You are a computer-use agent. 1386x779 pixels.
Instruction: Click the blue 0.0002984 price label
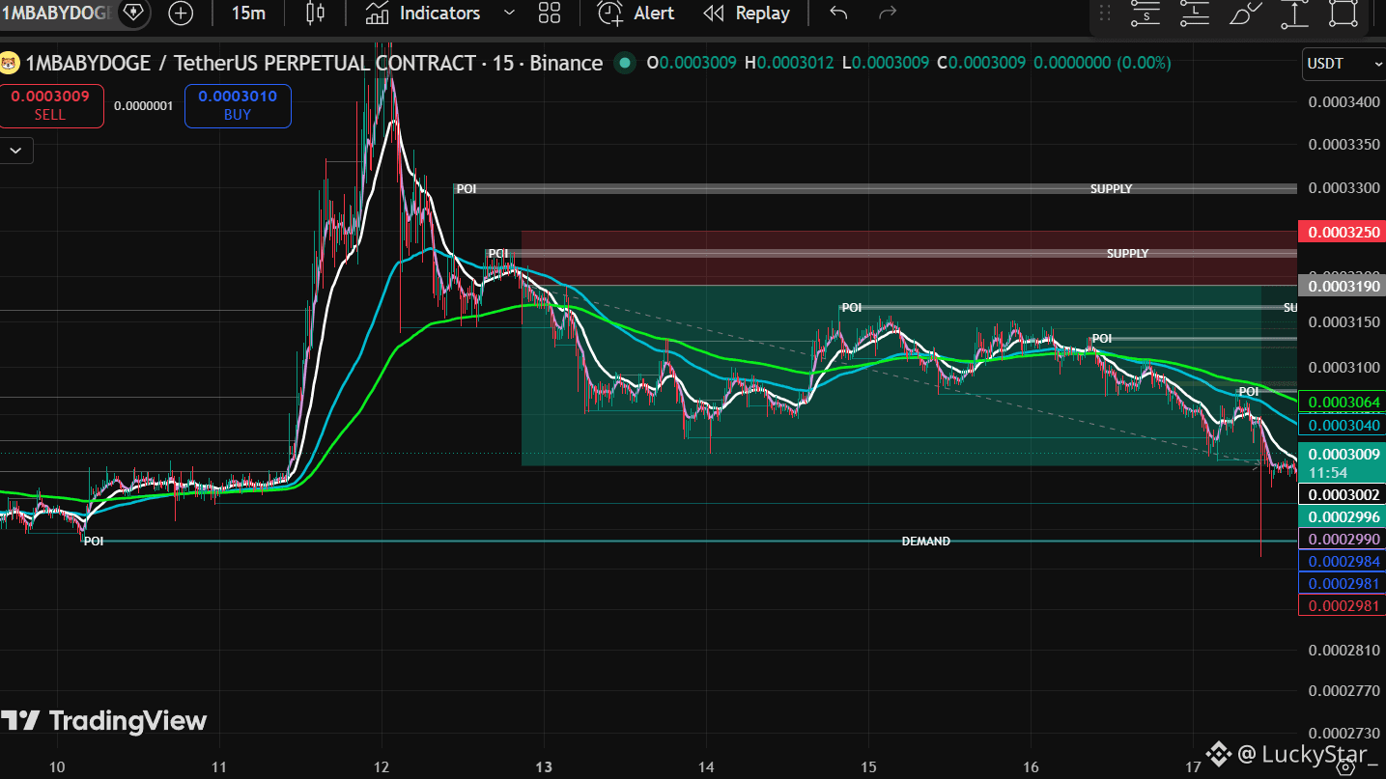(x=1344, y=562)
